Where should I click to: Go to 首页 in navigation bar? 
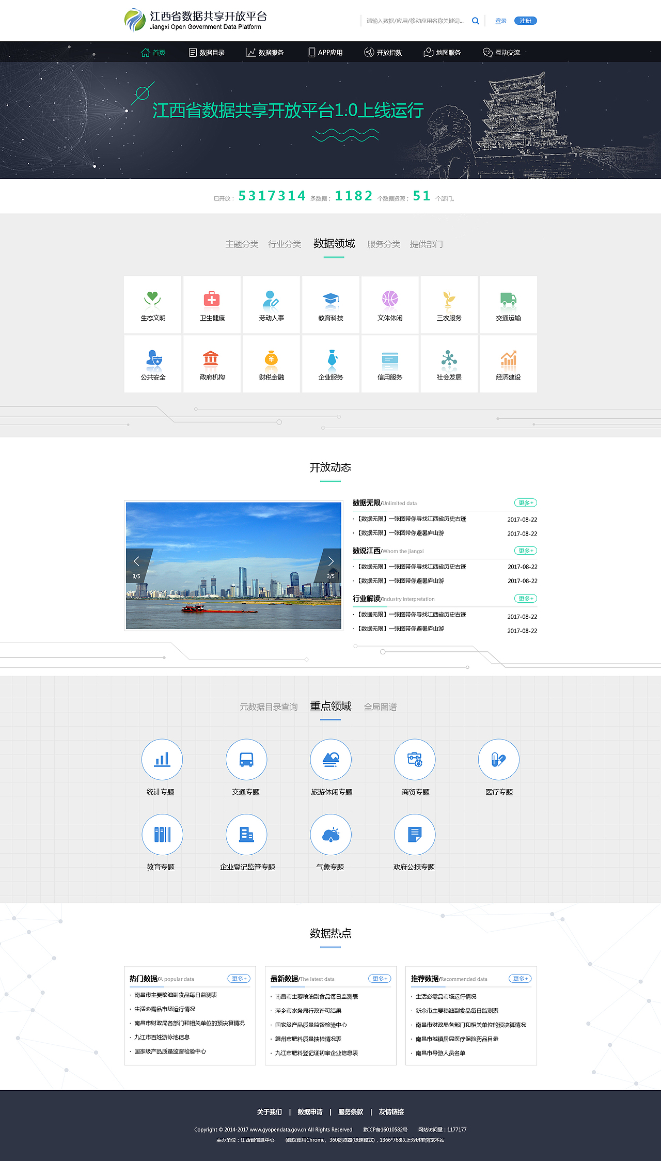coord(153,52)
